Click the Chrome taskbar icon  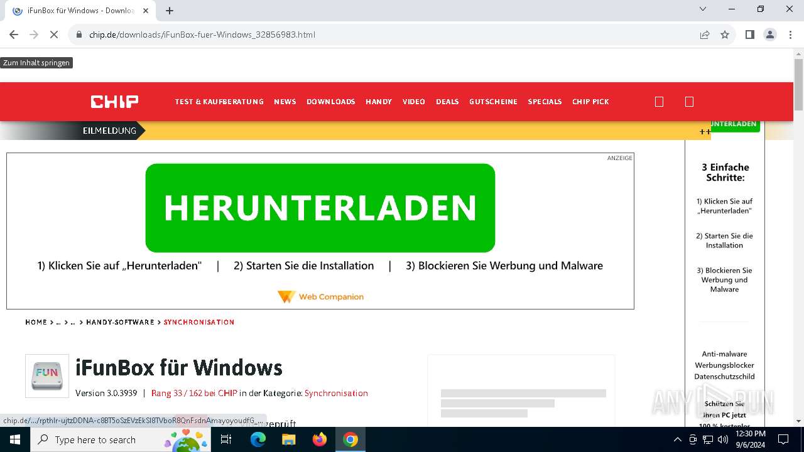(x=350, y=439)
